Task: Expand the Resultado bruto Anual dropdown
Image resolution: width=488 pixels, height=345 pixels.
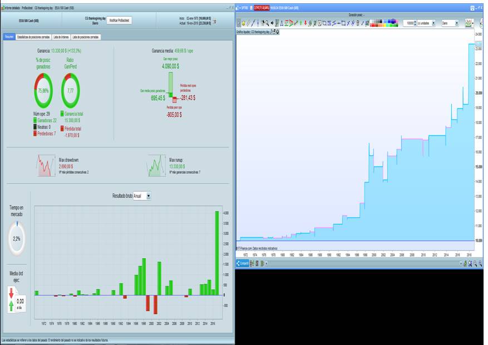Action: click(x=149, y=196)
